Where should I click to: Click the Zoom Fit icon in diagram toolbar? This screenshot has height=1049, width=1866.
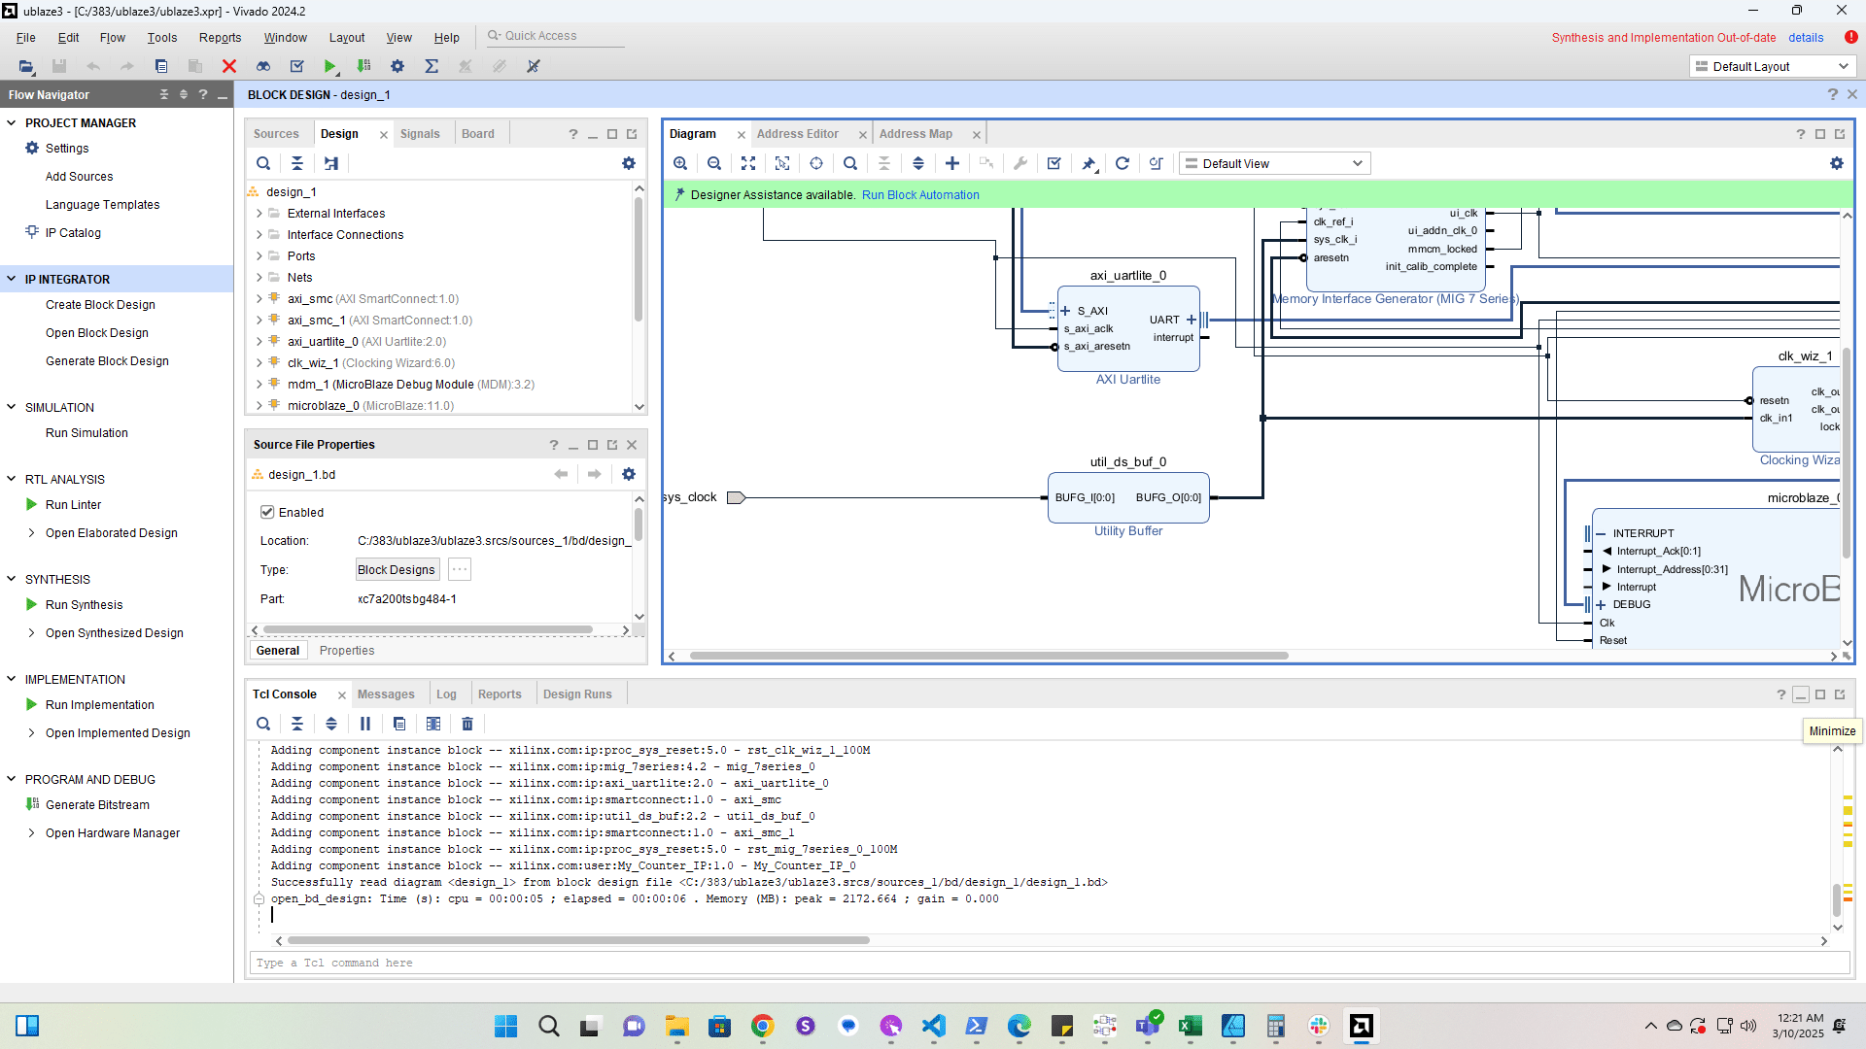tap(747, 163)
